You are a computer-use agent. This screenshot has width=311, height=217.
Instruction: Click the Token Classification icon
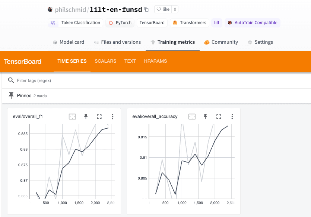(x=53, y=23)
